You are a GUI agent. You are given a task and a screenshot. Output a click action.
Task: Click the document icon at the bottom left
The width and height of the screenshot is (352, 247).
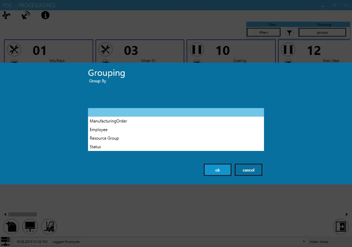(x=11, y=226)
